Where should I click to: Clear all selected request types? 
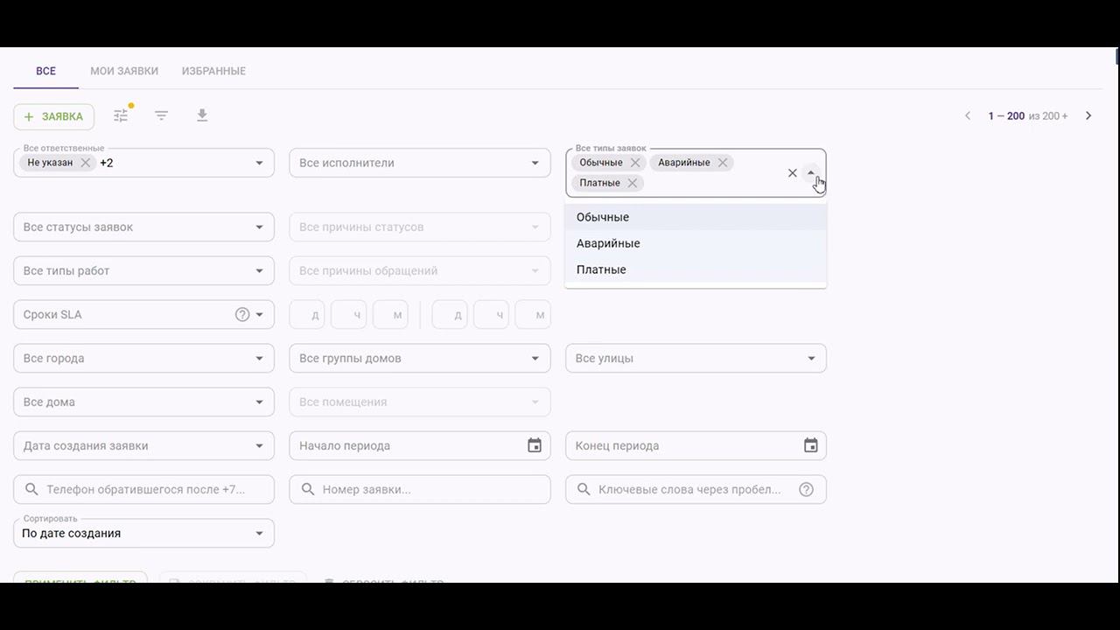[x=793, y=173]
